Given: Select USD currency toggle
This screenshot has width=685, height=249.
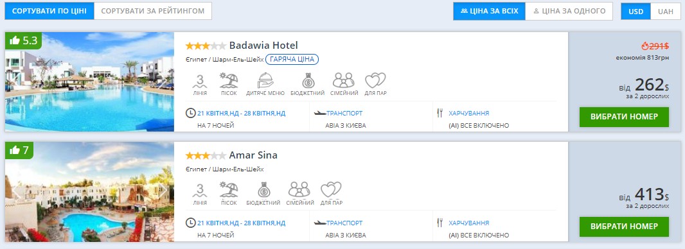Looking at the screenshot, I should click(x=636, y=12).
